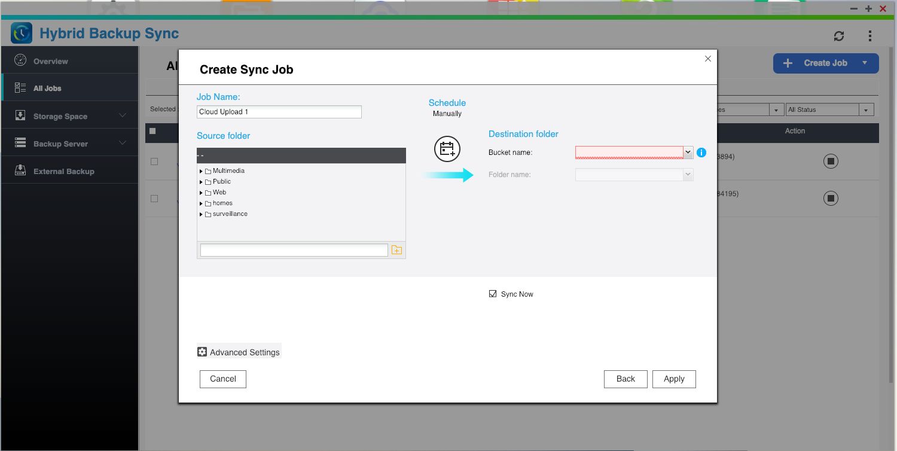Click the Apply button

pyautogui.click(x=674, y=379)
